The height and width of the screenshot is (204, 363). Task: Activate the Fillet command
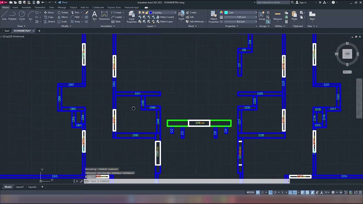(75, 17)
